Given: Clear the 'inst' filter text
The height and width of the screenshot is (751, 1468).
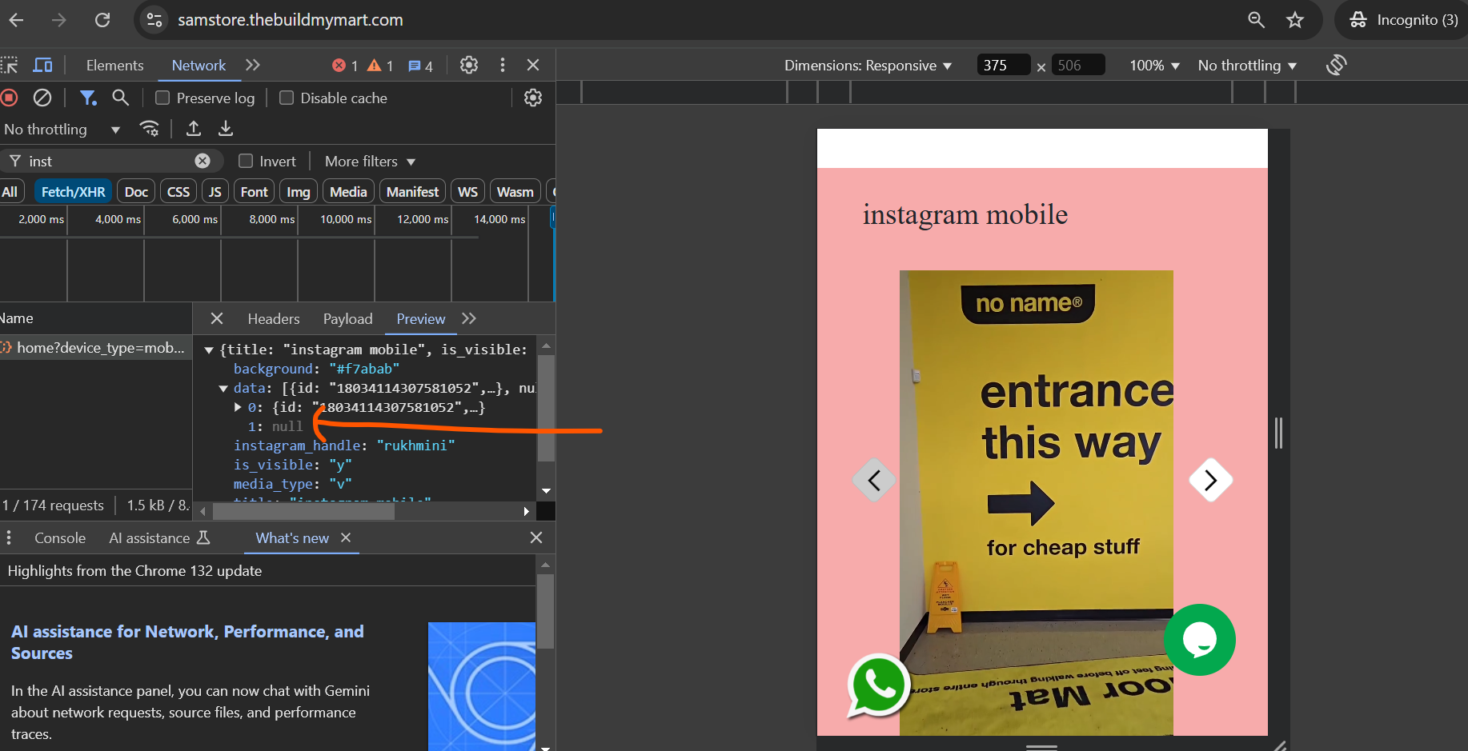Looking at the screenshot, I should coord(203,161).
